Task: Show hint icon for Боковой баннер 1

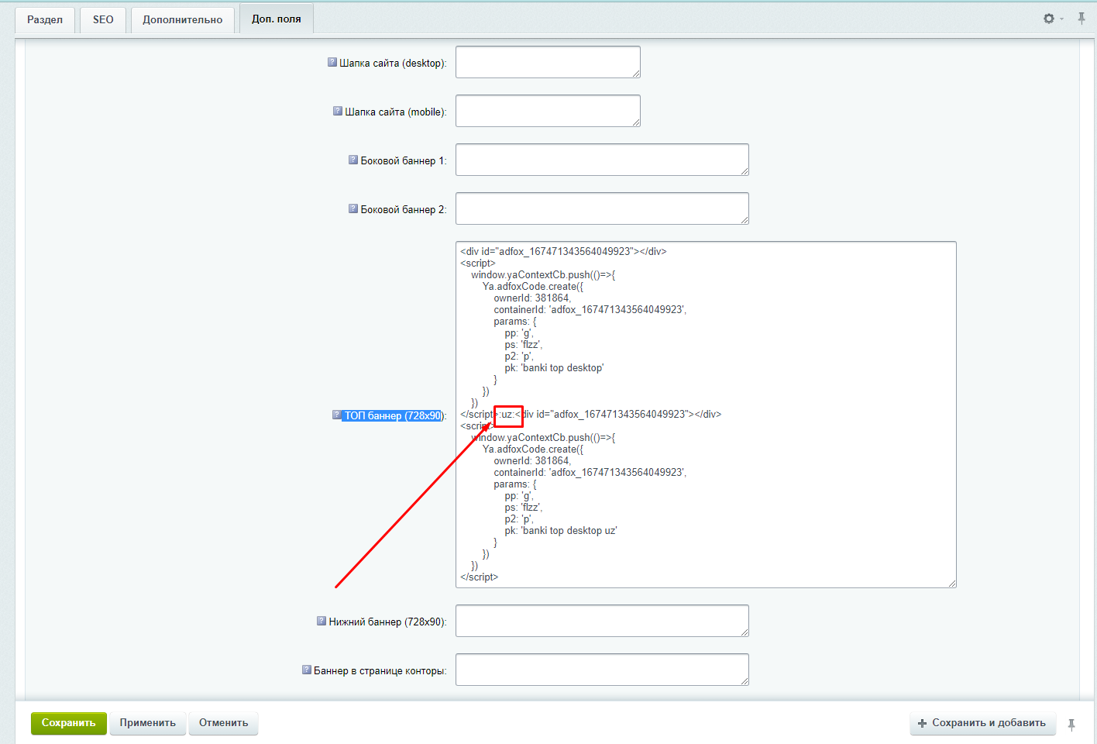Action: tap(353, 160)
